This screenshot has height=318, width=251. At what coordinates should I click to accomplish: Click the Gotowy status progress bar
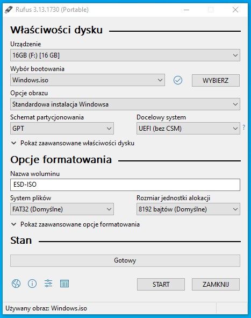125,260
